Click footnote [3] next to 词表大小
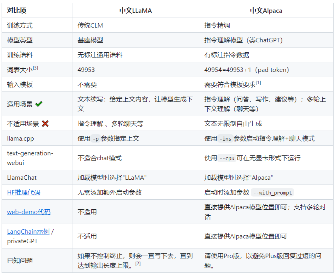The width and height of the screenshot is (336, 276). tap(35, 68)
